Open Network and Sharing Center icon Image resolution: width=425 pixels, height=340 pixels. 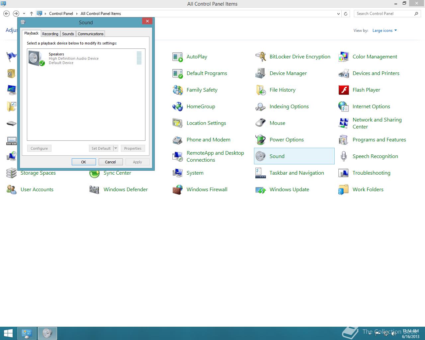pyautogui.click(x=344, y=123)
